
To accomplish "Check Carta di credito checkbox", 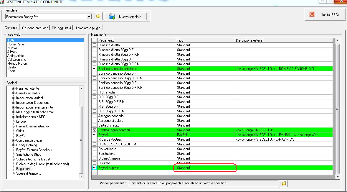I will pyautogui.click(x=95, y=125).
